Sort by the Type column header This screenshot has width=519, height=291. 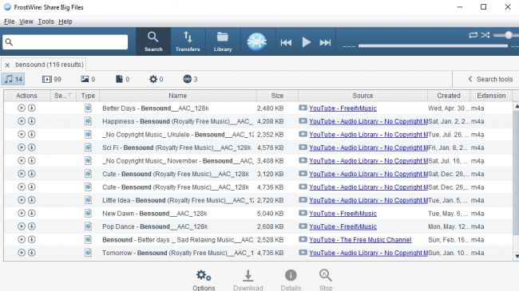88,96
